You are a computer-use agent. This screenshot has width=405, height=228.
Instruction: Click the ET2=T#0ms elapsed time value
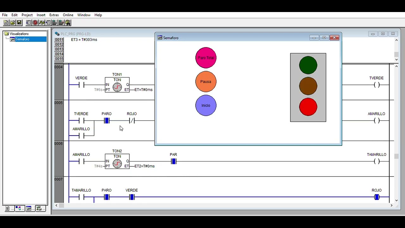tap(145, 166)
